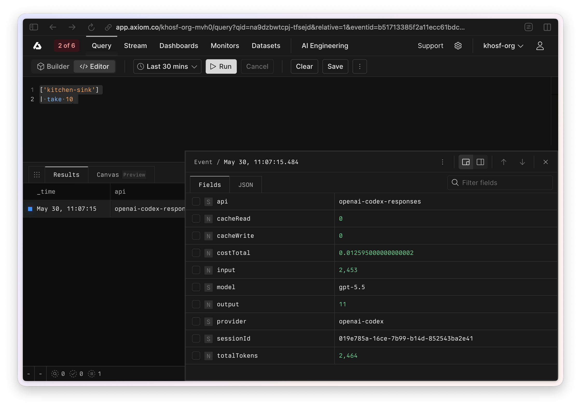Click the browser split view icon

547,27
